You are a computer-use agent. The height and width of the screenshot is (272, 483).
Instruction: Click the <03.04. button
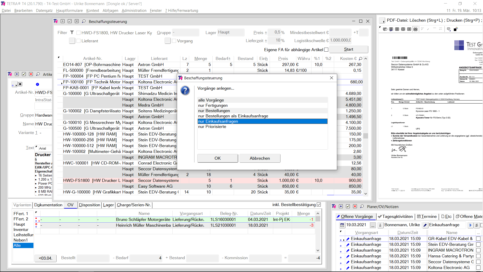click(46, 258)
